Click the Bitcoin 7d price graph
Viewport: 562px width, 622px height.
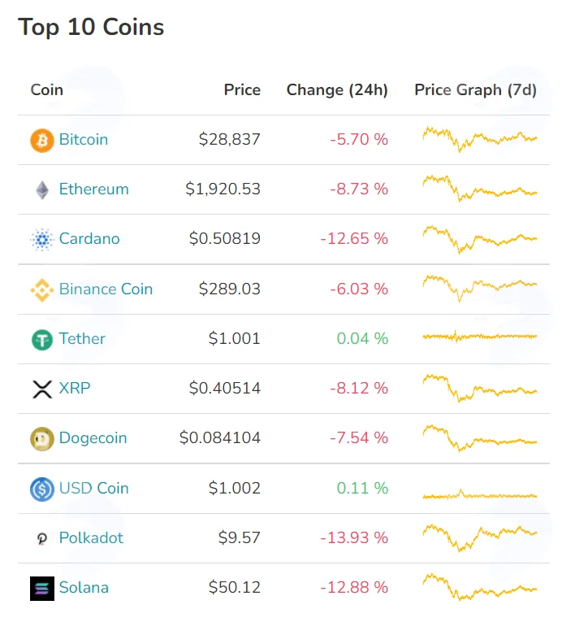(479, 139)
